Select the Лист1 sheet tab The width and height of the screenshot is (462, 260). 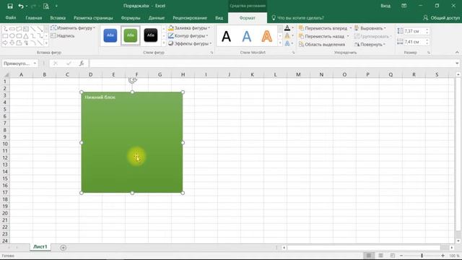tap(40, 247)
